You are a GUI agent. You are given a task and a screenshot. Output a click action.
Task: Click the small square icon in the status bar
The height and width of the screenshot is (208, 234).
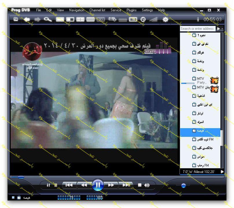tap(13, 197)
